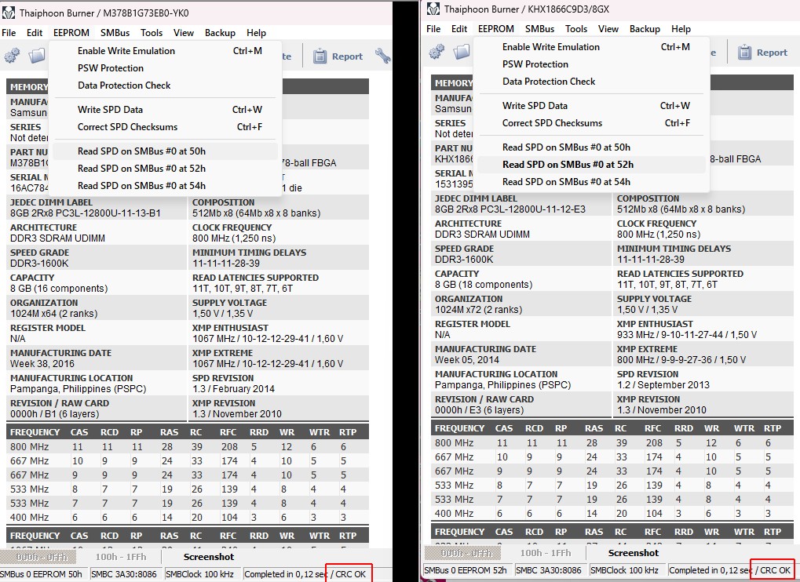Choose Correct SPD Checksums in left window menu
800x582 pixels.
166,127
